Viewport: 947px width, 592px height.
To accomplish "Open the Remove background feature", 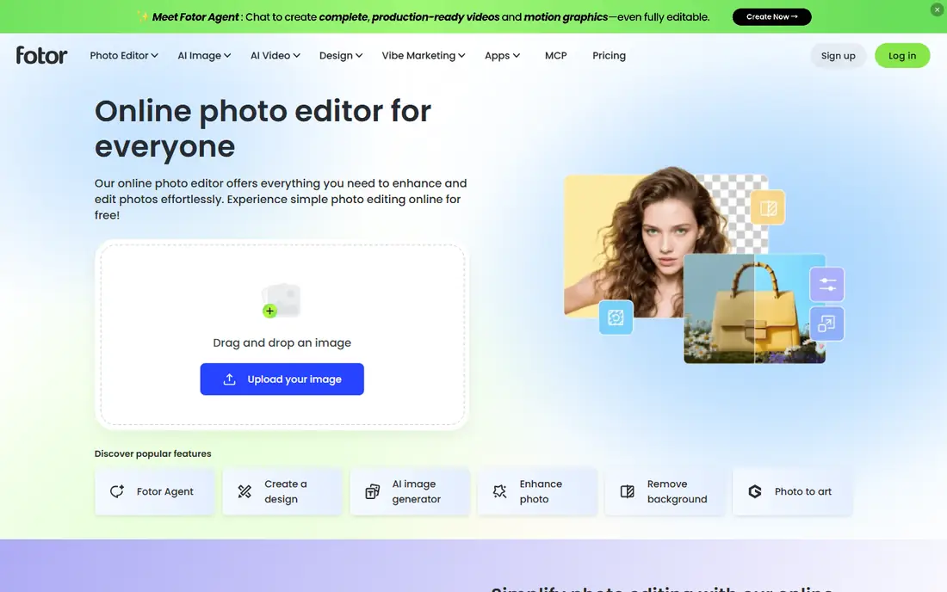I will coord(665,492).
